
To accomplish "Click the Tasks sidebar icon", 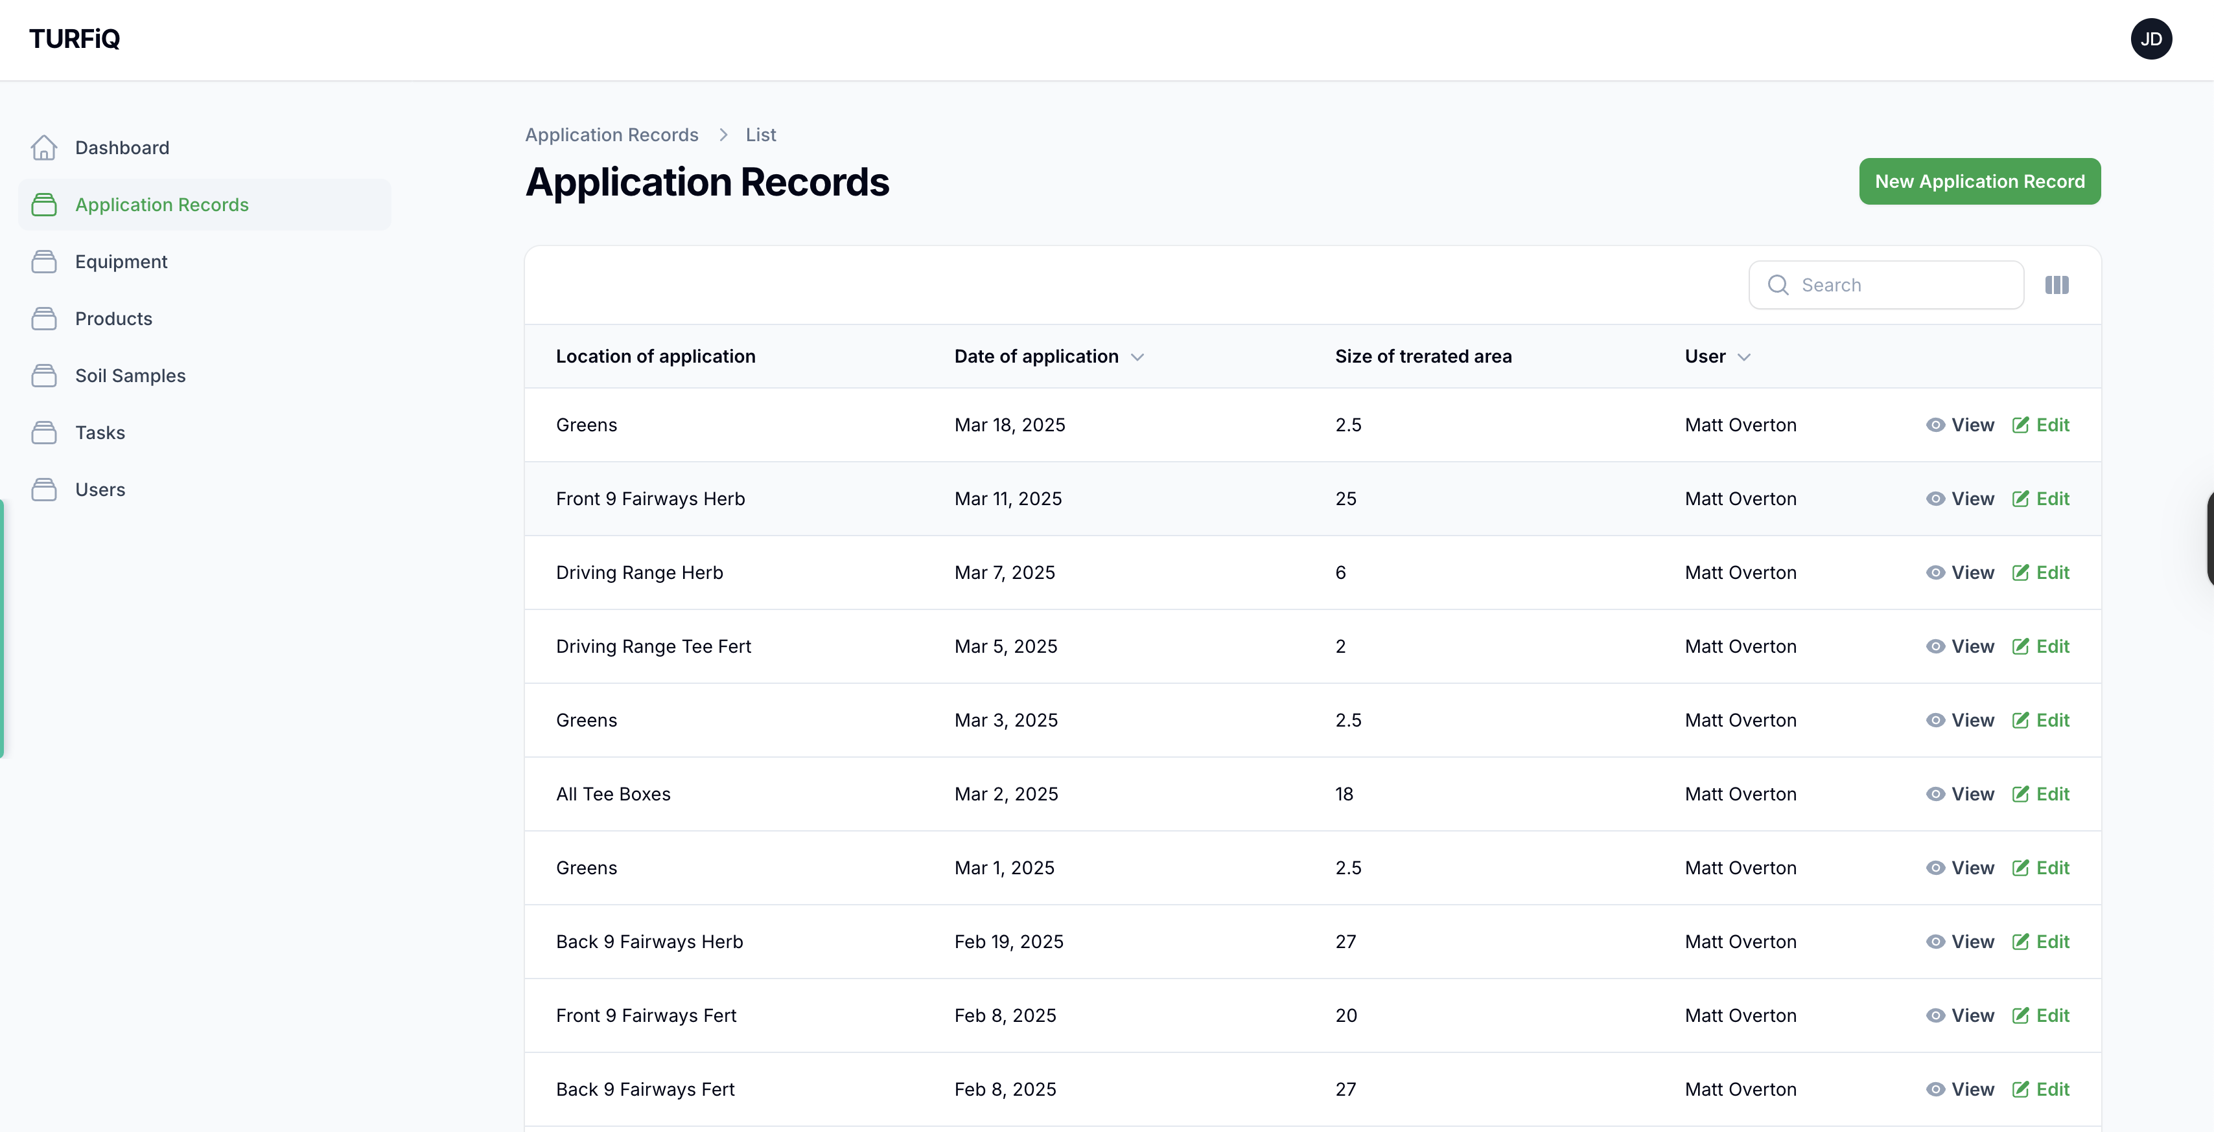I will pyautogui.click(x=45, y=432).
